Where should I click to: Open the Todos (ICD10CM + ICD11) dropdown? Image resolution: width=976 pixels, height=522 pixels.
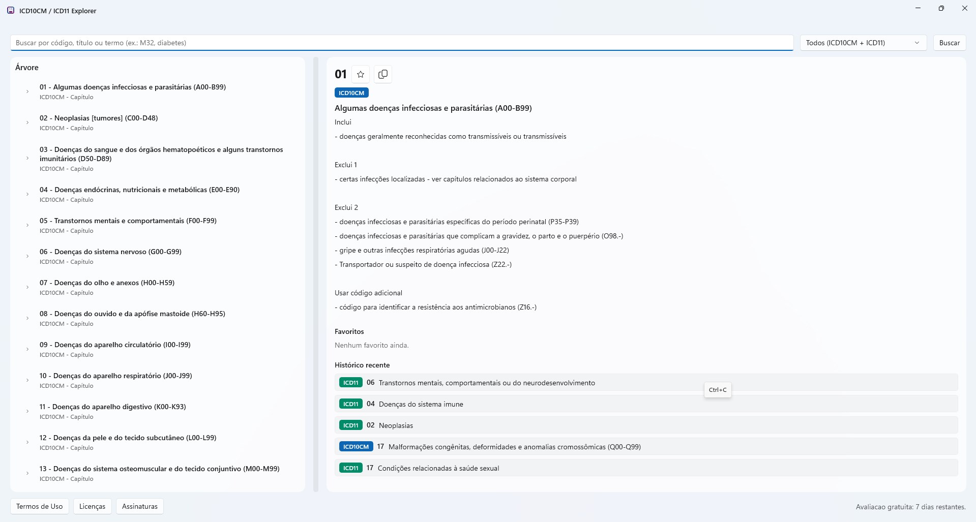coord(863,43)
